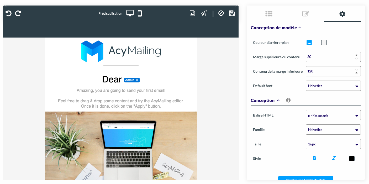Open the Balise HTML dropdown

tap(333, 115)
